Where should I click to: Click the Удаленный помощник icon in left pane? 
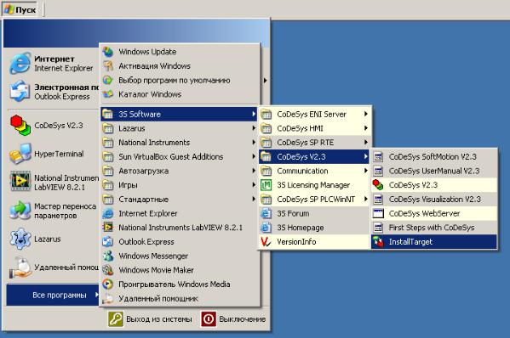(20, 268)
